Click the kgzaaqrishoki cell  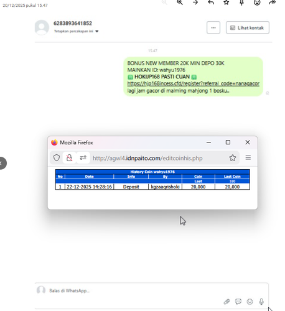[x=165, y=187]
